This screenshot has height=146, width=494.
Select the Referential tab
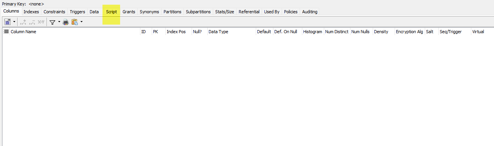pyautogui.click(x=249, y=12)
